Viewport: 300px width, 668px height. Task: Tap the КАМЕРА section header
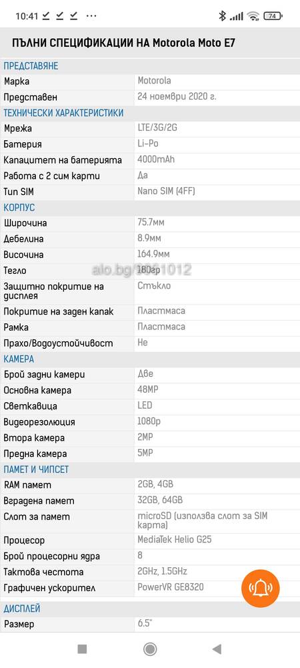pyautogui.click(x=19, y=359)
